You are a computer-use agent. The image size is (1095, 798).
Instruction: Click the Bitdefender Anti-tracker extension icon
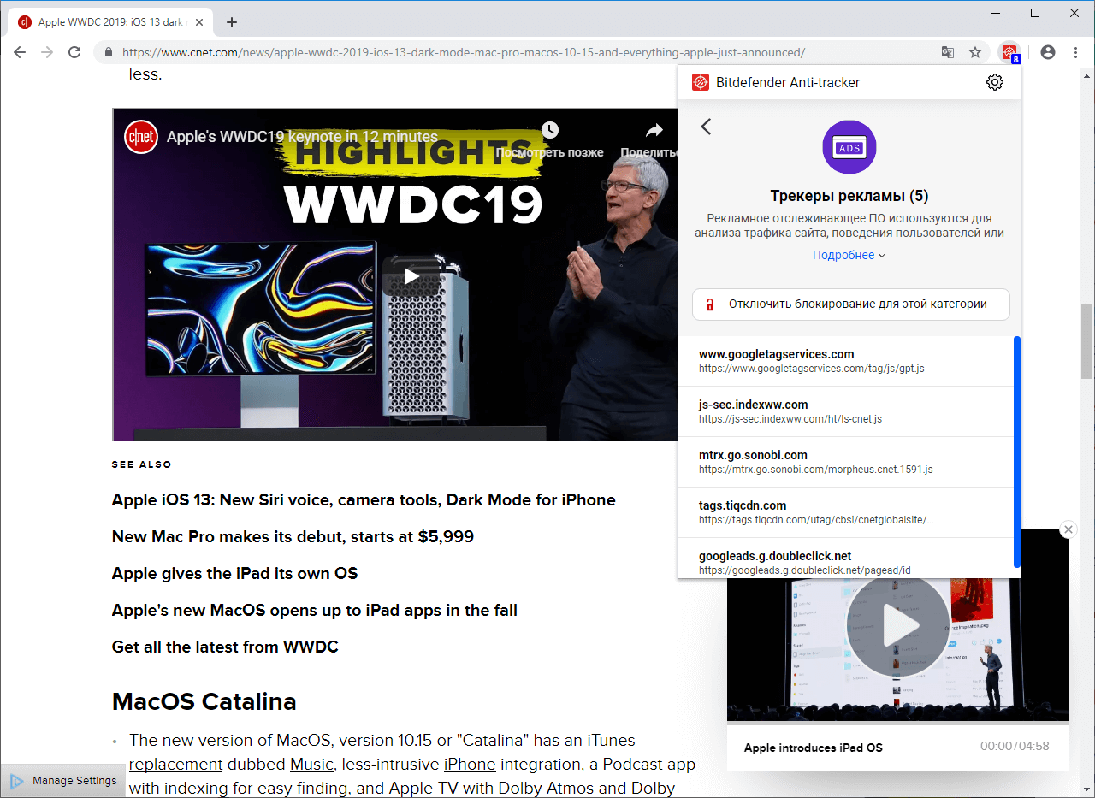click(1009, 53)
